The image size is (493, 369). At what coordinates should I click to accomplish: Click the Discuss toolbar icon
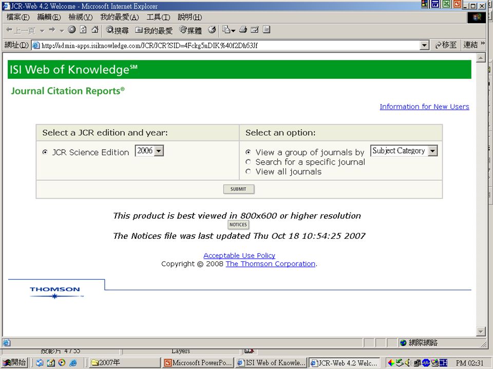267,30
